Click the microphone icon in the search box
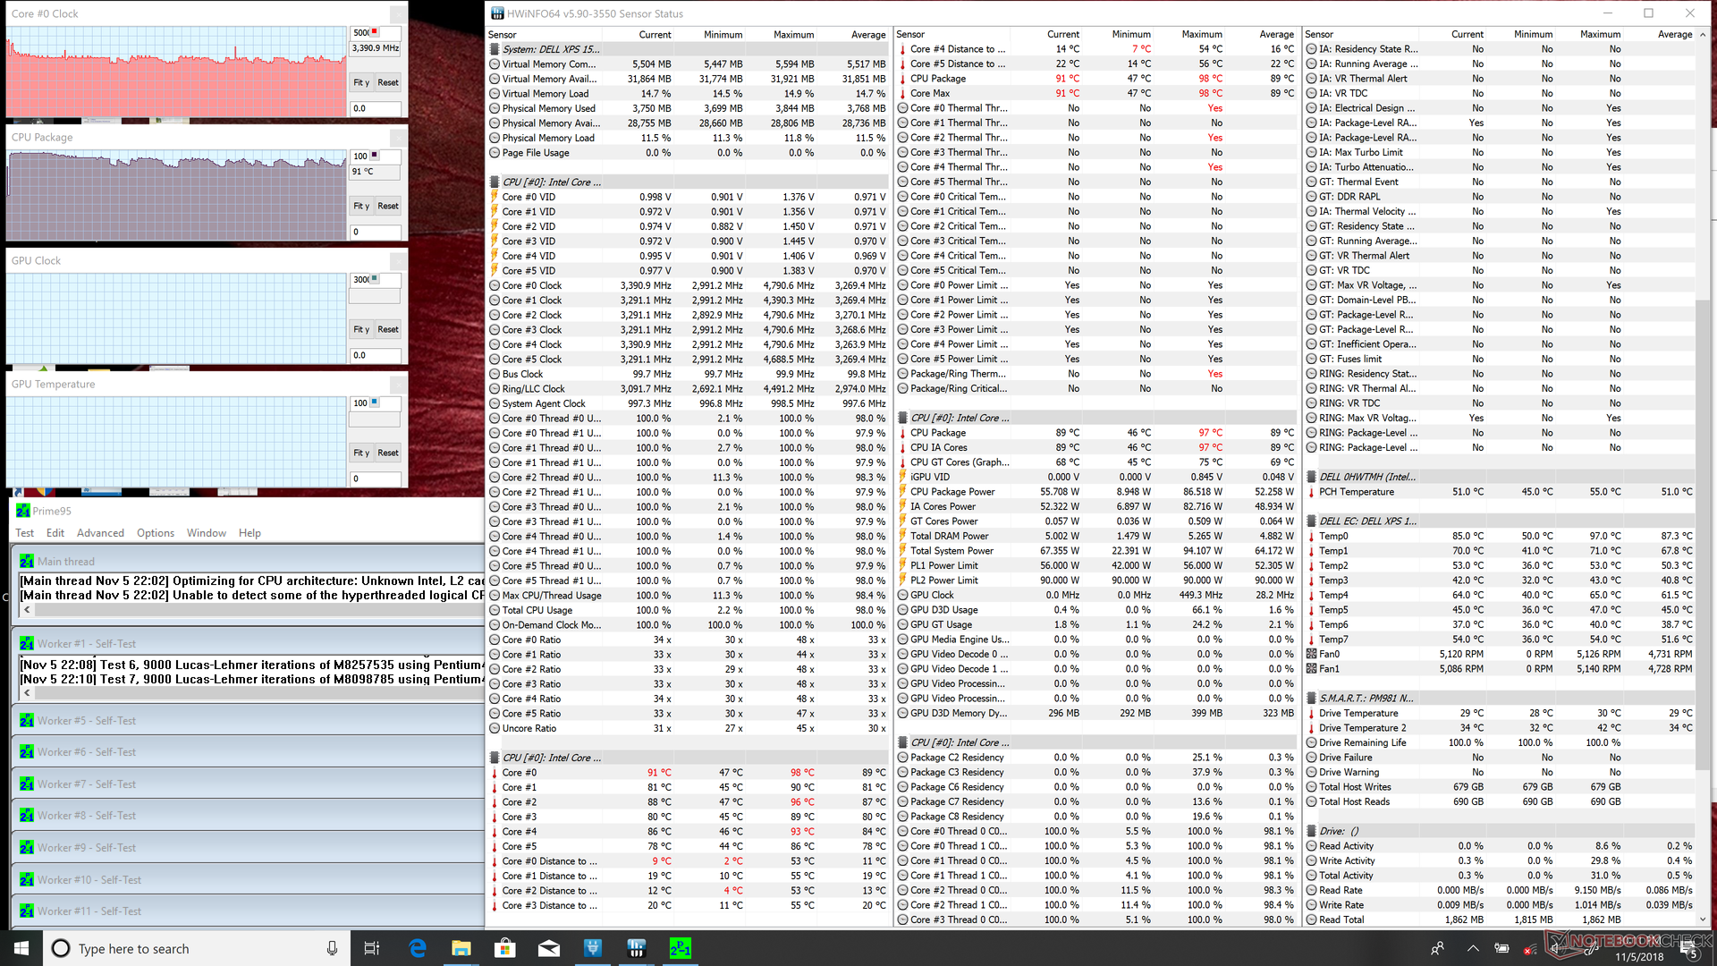 (x=332, y=948)
